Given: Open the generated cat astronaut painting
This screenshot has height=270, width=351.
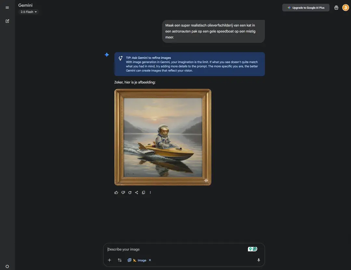Looking at the screenshot, I should (x=163, y=137).
